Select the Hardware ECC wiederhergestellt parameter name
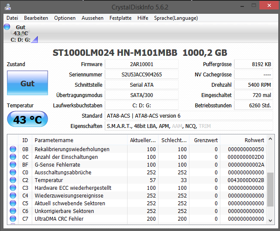 73,188
